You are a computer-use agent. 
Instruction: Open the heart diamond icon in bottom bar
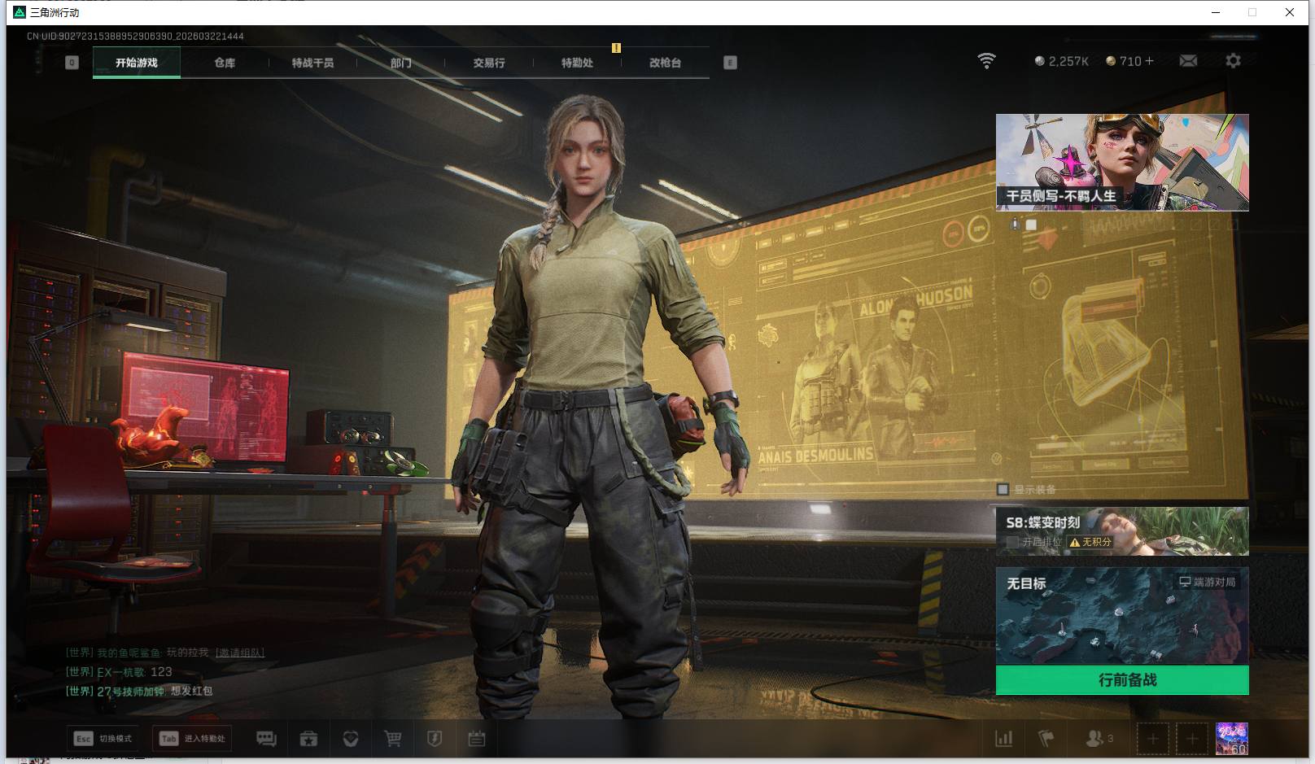click(x=351, y=739)
